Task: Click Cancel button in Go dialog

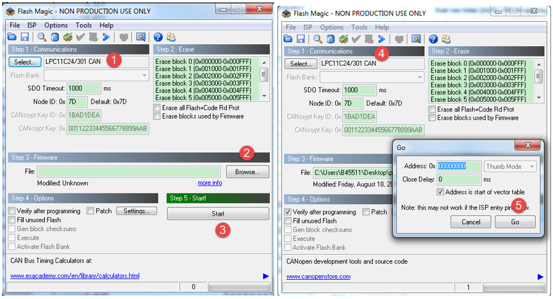Action: pyautogui.click(x=471, y=222)
